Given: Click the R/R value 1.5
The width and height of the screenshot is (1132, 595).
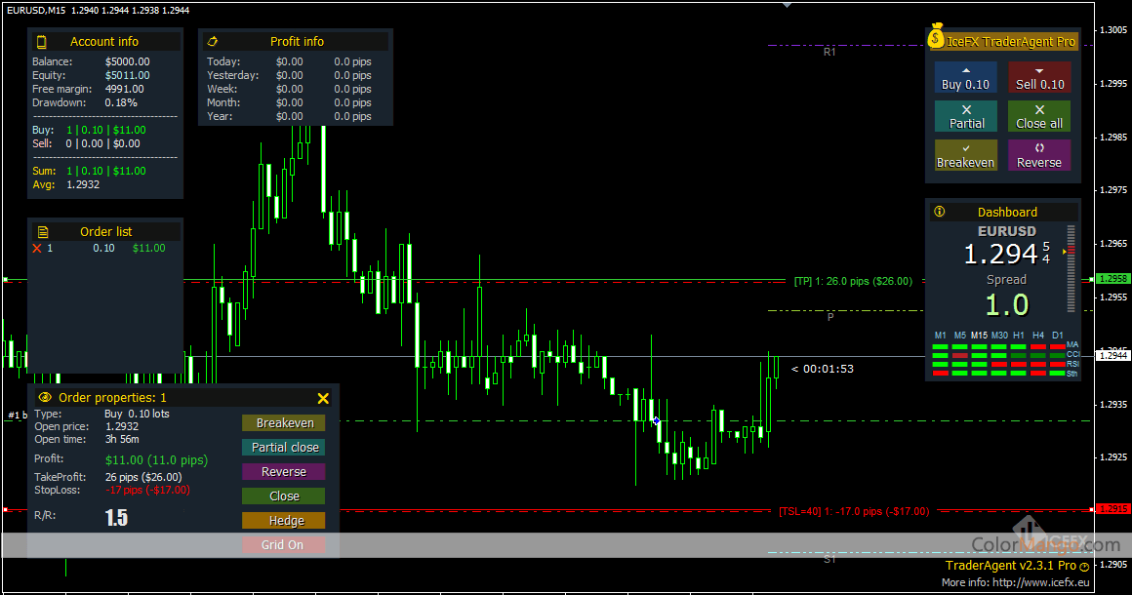Looking at the screenshot, I should [x=116, y=518].
